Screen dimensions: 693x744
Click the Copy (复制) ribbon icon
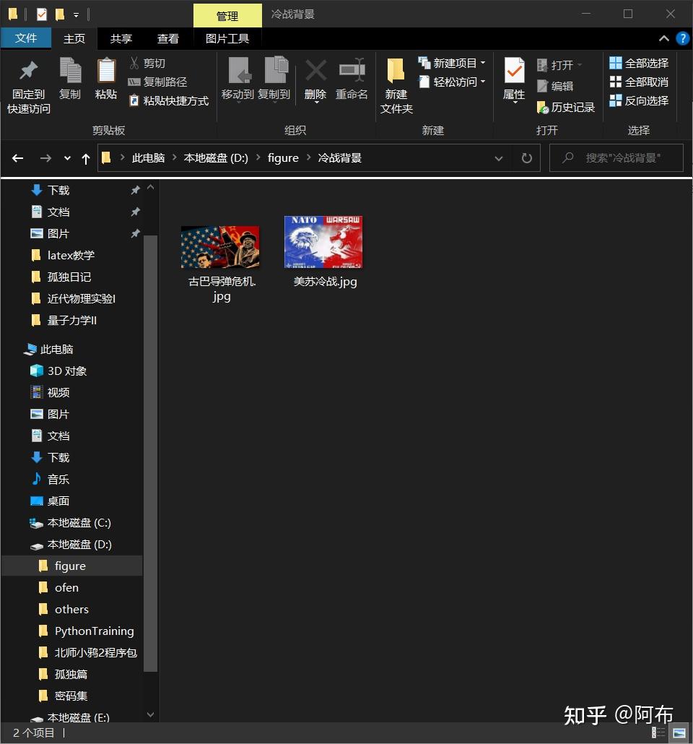[70, 72]
